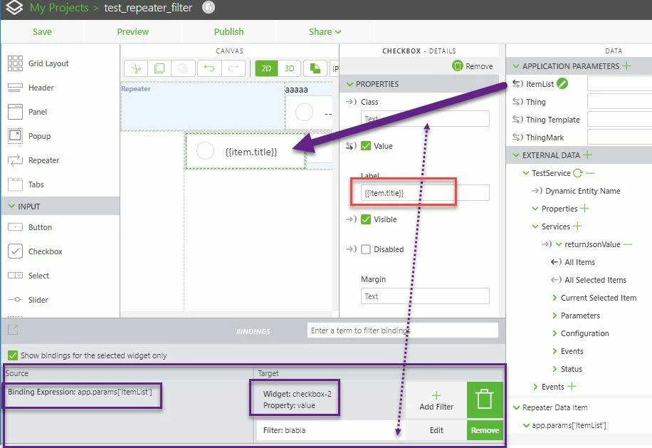Collapse the EXTERNAL DATA section
This screenshot has height=448, width=652.
pos(516,155)
